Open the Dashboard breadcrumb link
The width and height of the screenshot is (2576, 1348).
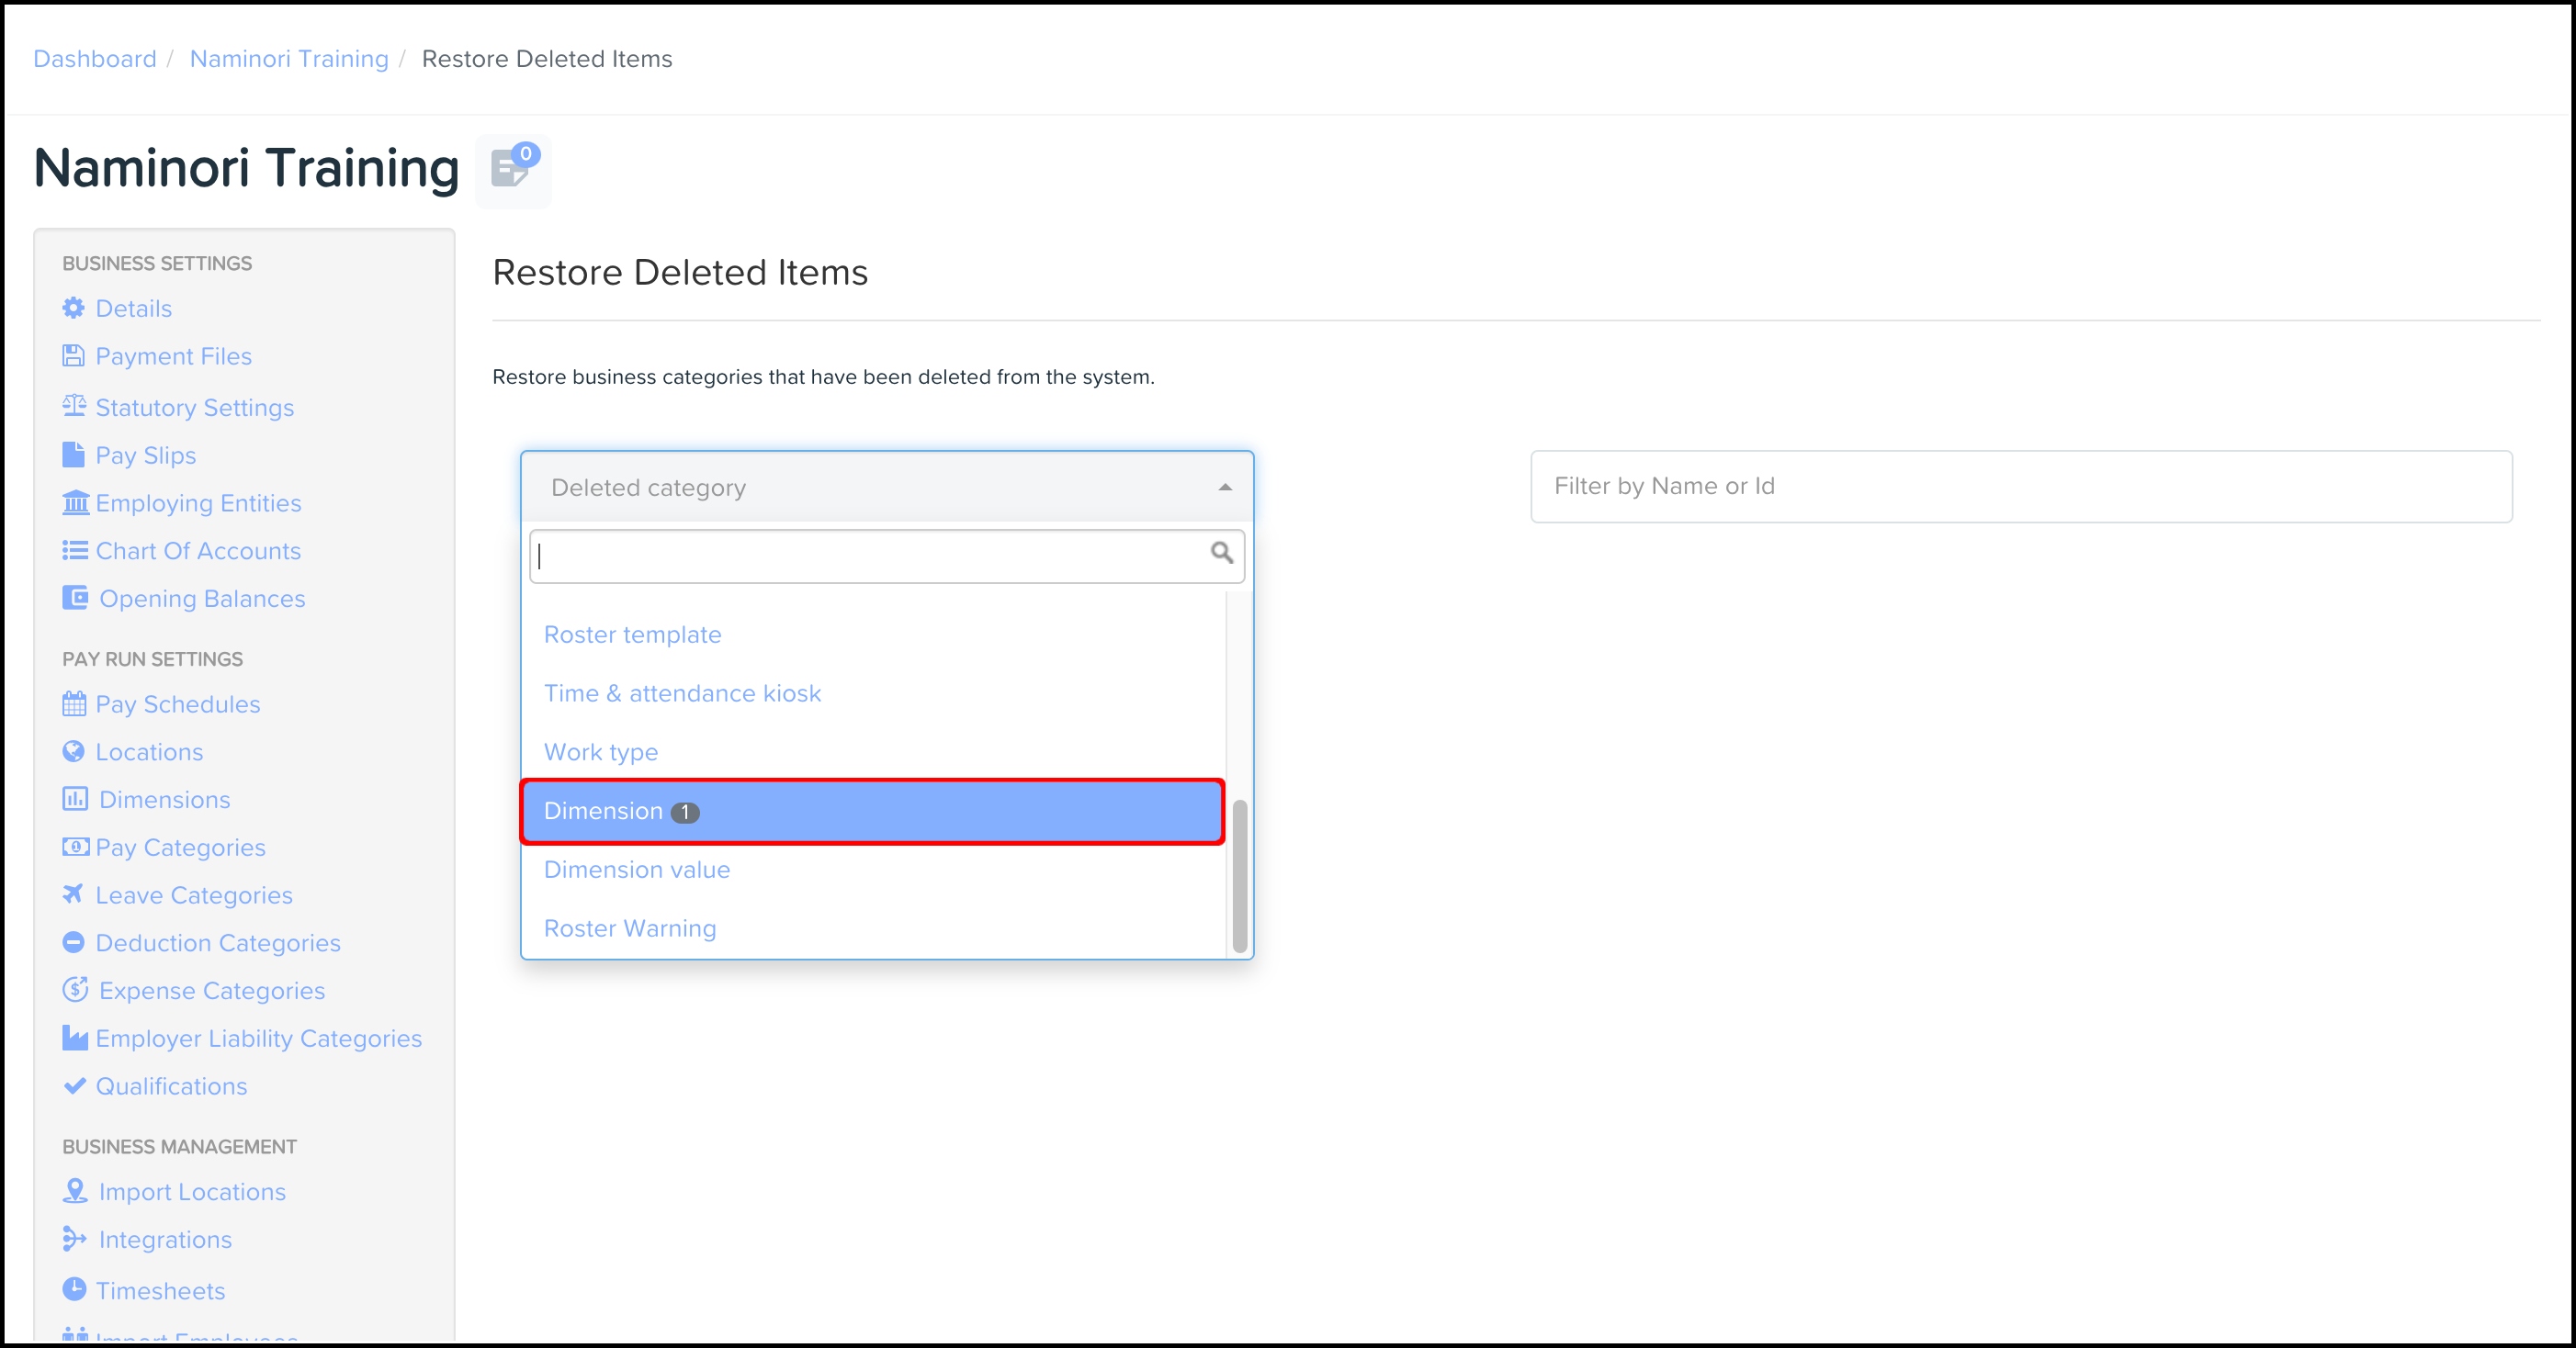coord(95,59)
